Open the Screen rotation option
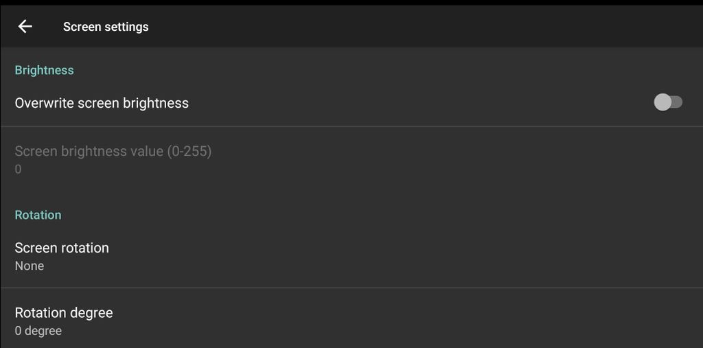The width and height of the screenshot is (703, 348). pyautogui.click(x=351, y=256)
